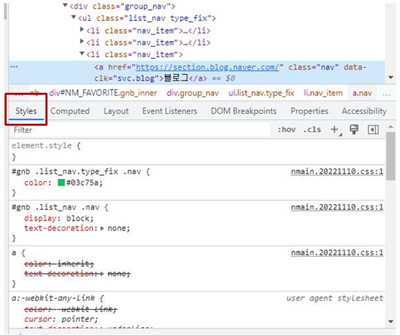Image resolution: width=400 pixels, height=335 pixels.
Task: Open nmain.20221110.css:1 link for .type_fix .nav rule
Action: pyautogui.click(x=337, y=171)
